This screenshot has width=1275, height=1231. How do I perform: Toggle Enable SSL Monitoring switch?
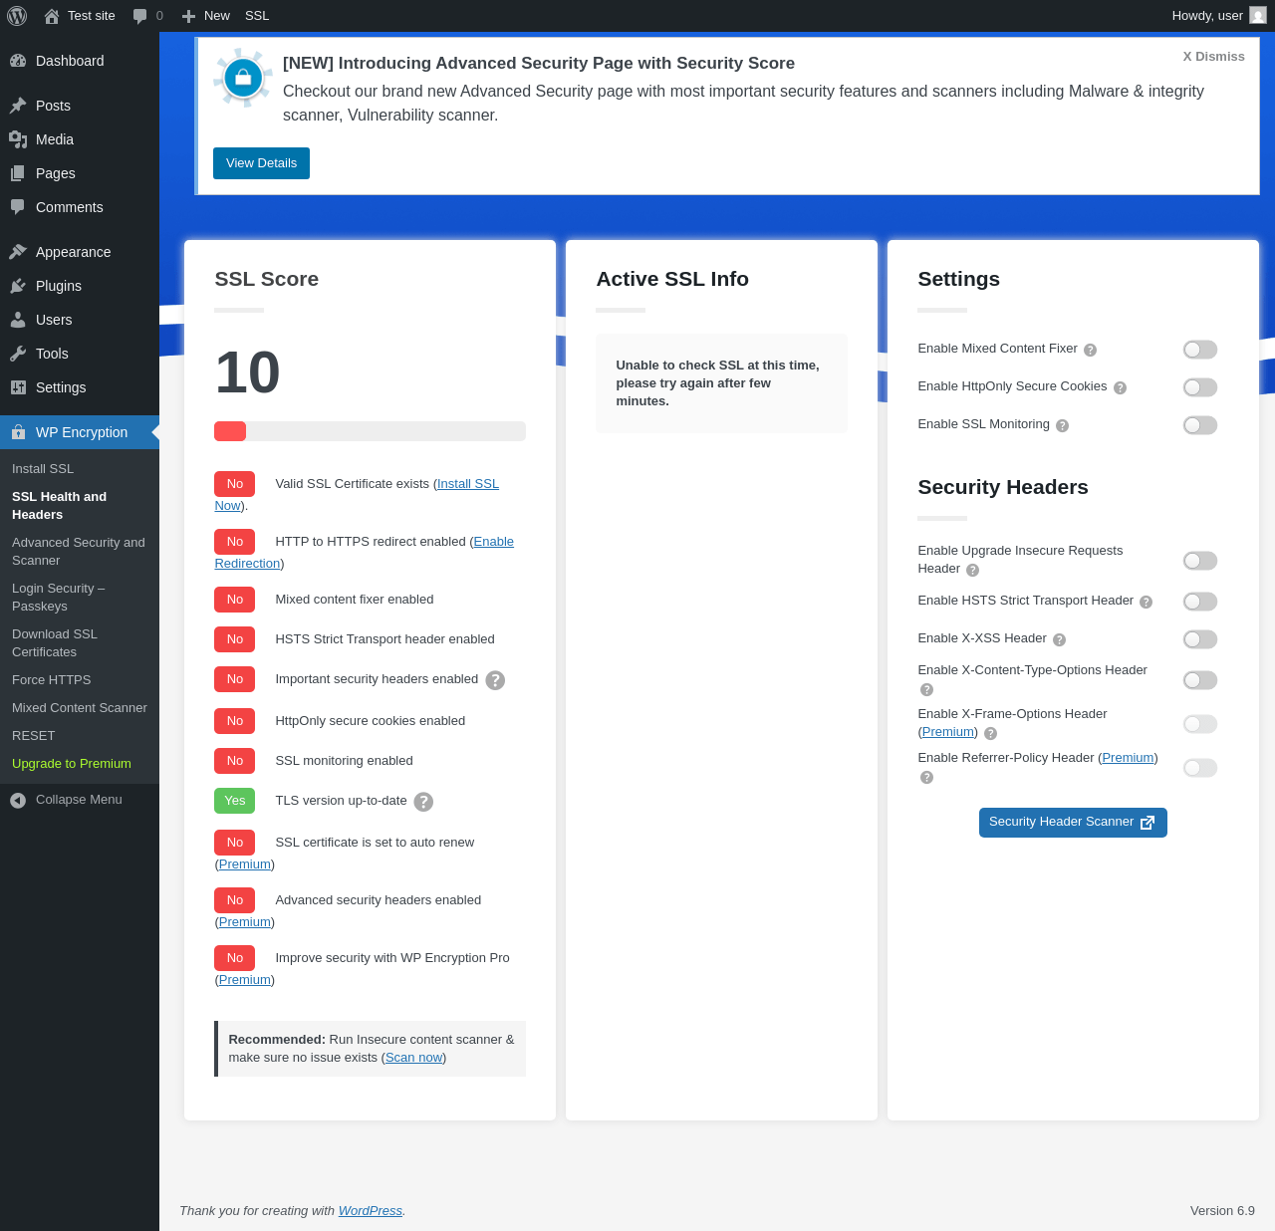click(1200, 425)
